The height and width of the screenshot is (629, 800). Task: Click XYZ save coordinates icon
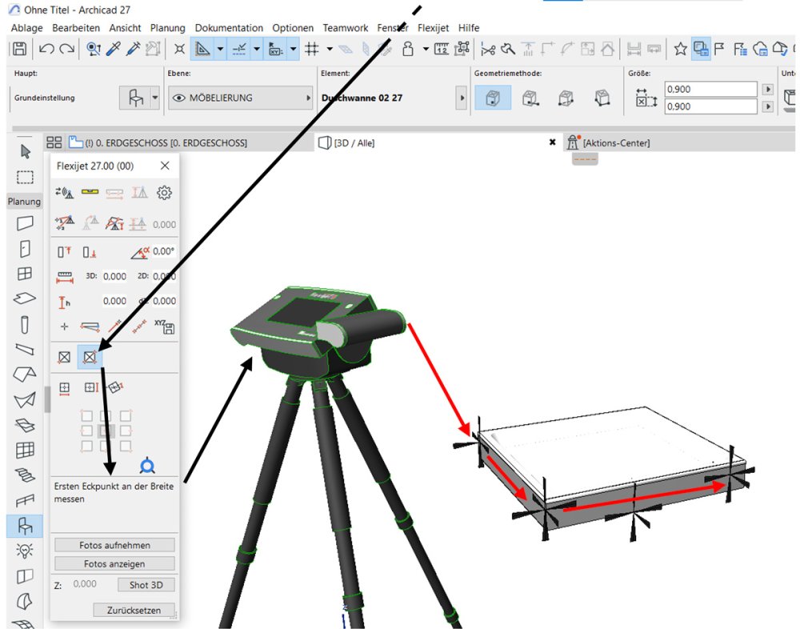coord(164,327)
